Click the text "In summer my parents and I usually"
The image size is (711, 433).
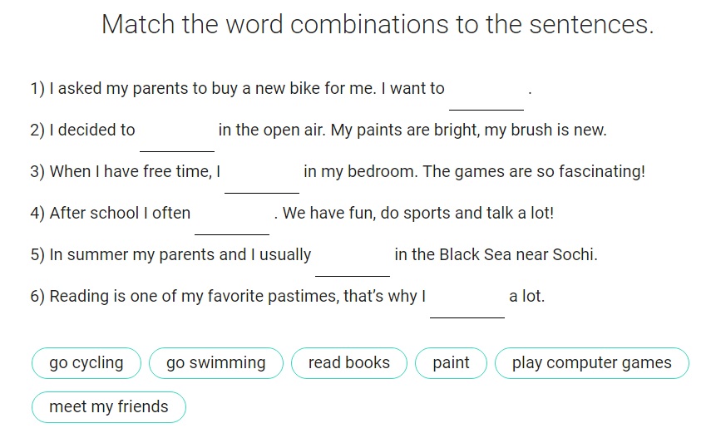180,255
